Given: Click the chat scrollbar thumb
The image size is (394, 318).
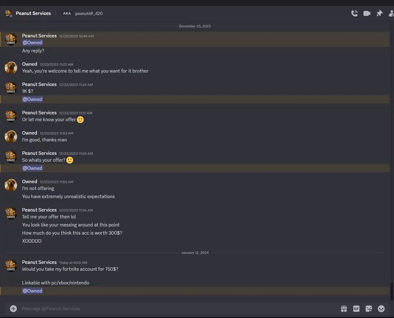Looking at the screenshot, I should 391,291.
